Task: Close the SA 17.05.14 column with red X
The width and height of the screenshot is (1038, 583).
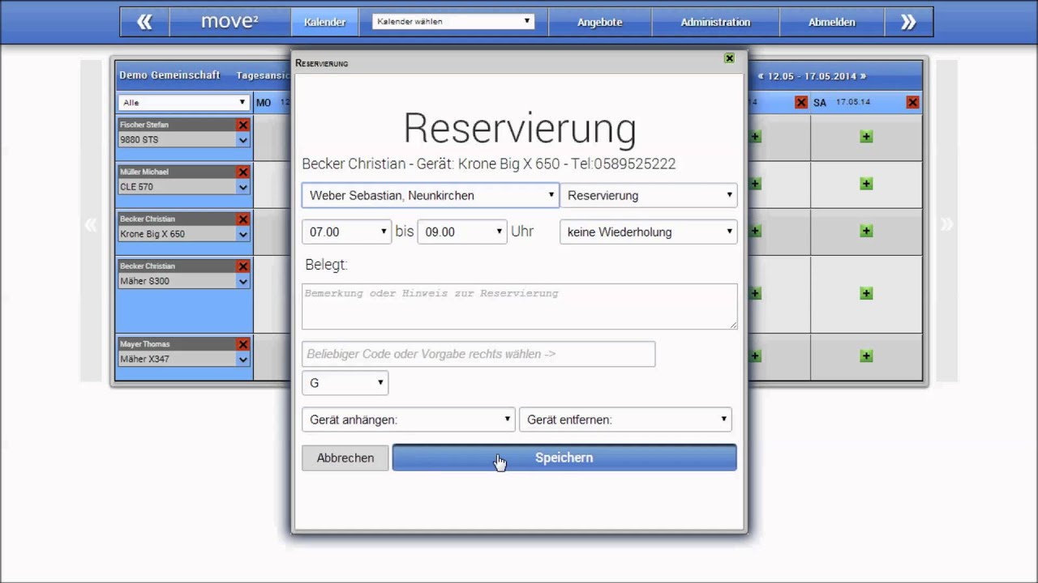Action: click(x=912, y=102)
